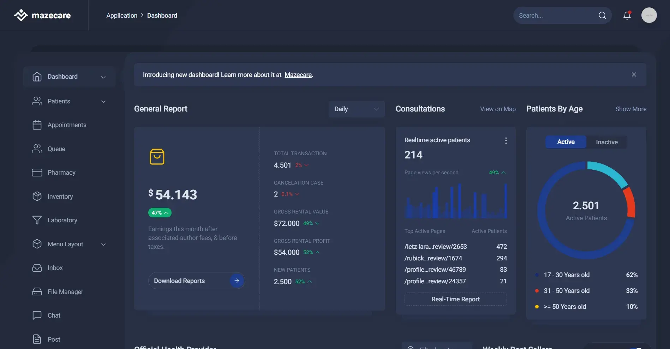
Task: Select the Laboratory funnel icon
Action: (x=37, y=220)
